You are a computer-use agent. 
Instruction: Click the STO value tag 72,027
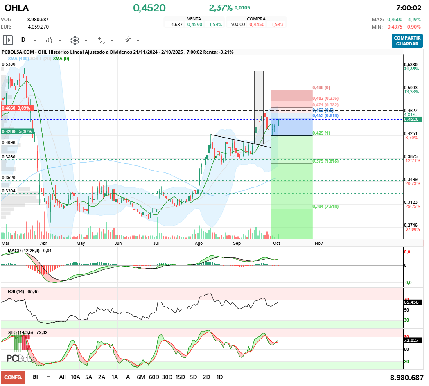coord(413,340)
